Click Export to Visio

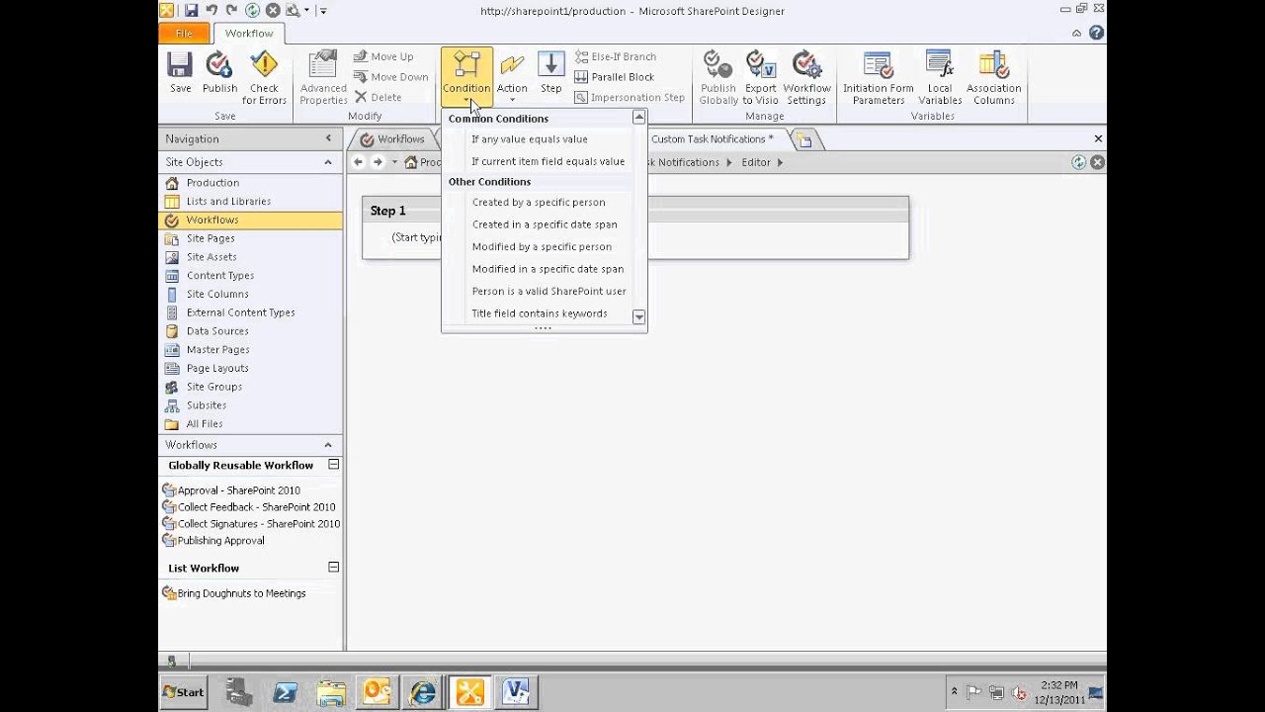click(760, 78)
